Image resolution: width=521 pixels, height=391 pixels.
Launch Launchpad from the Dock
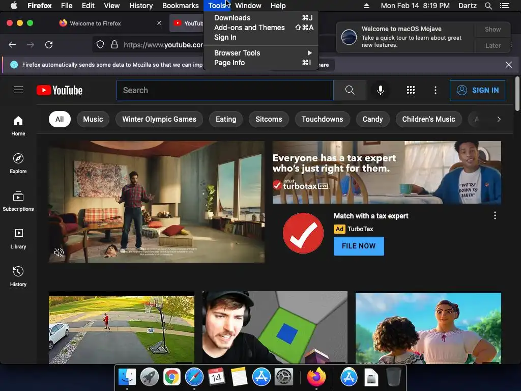(x=150, y=377)
